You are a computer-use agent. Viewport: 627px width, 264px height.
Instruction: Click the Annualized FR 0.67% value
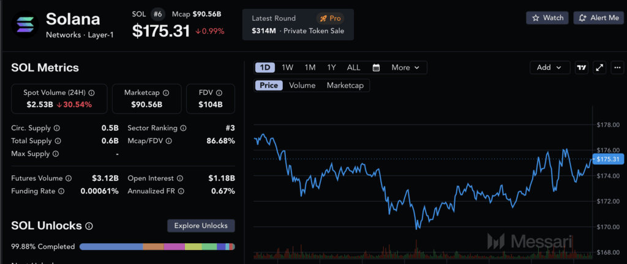pyautogui.click(x=223, y=191)
